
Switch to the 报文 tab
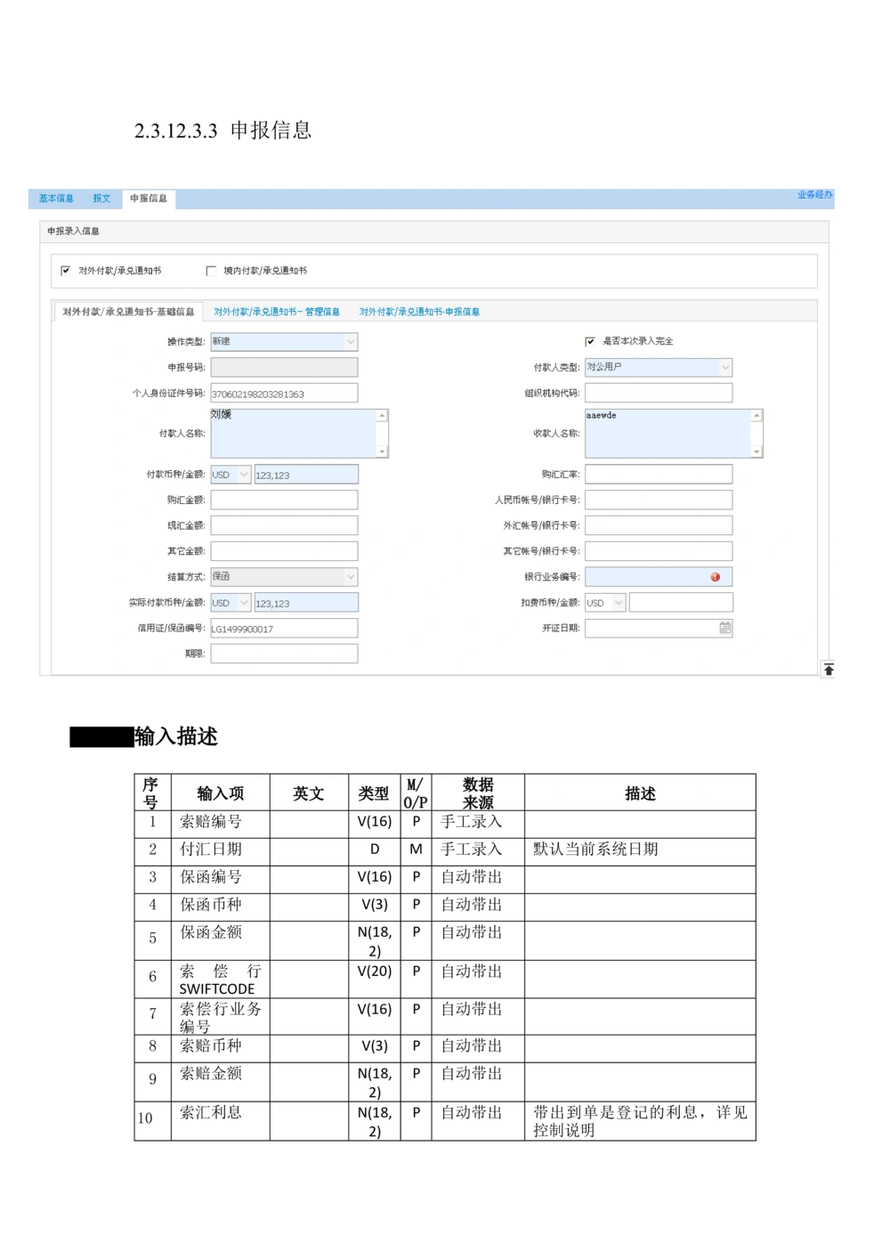click(x=101, y=198)
